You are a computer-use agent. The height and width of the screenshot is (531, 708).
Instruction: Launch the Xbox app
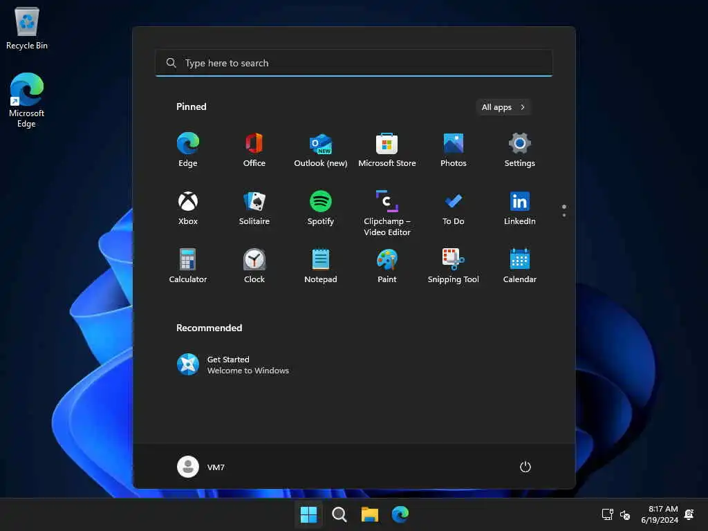point(188,207)
